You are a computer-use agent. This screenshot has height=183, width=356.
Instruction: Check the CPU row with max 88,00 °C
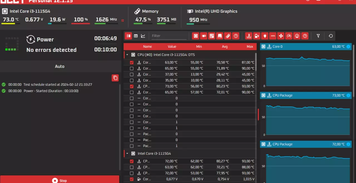point(132,167)
